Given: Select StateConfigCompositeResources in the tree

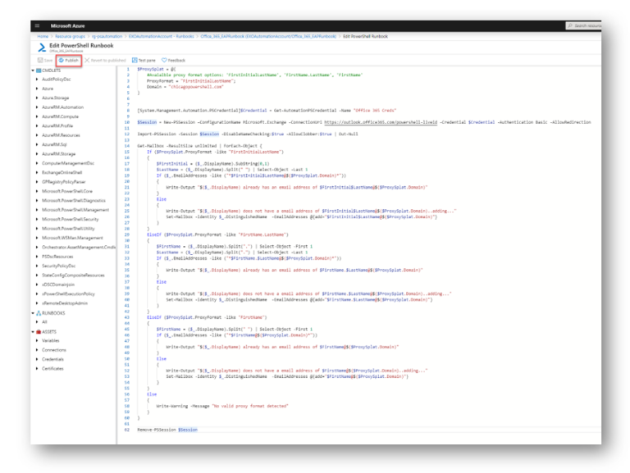Looking at the screenshot, I should click(x=73, y=275).
